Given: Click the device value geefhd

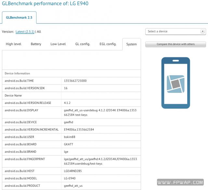Looking at the screenshot, I should tap(69, 122).
